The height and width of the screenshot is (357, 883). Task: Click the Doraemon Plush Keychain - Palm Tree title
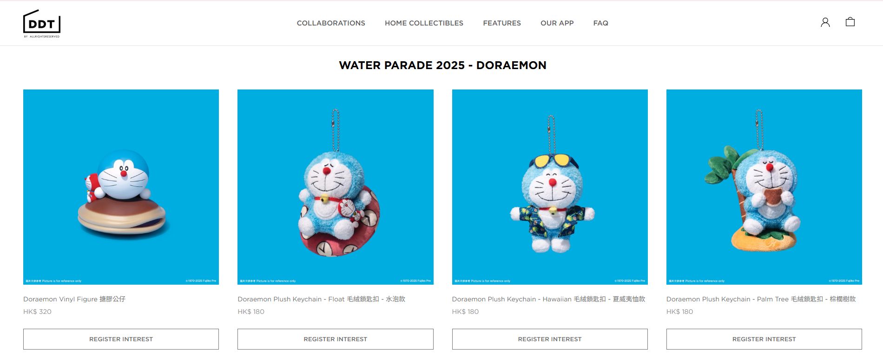761,299
